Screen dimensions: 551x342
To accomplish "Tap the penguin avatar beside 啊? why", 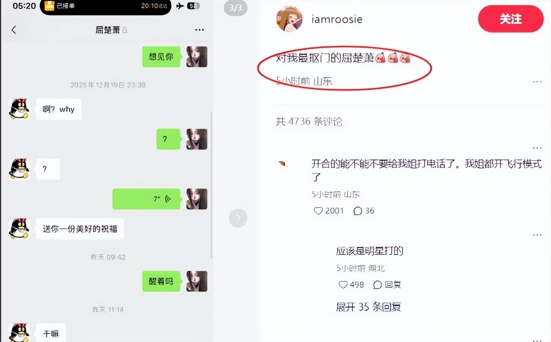I will pyautogui.click(x=19, y=109).
